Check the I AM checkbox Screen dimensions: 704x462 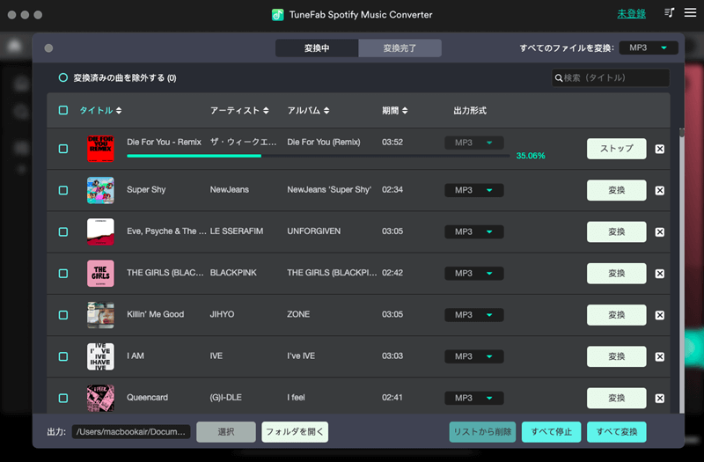pos(63,356)
